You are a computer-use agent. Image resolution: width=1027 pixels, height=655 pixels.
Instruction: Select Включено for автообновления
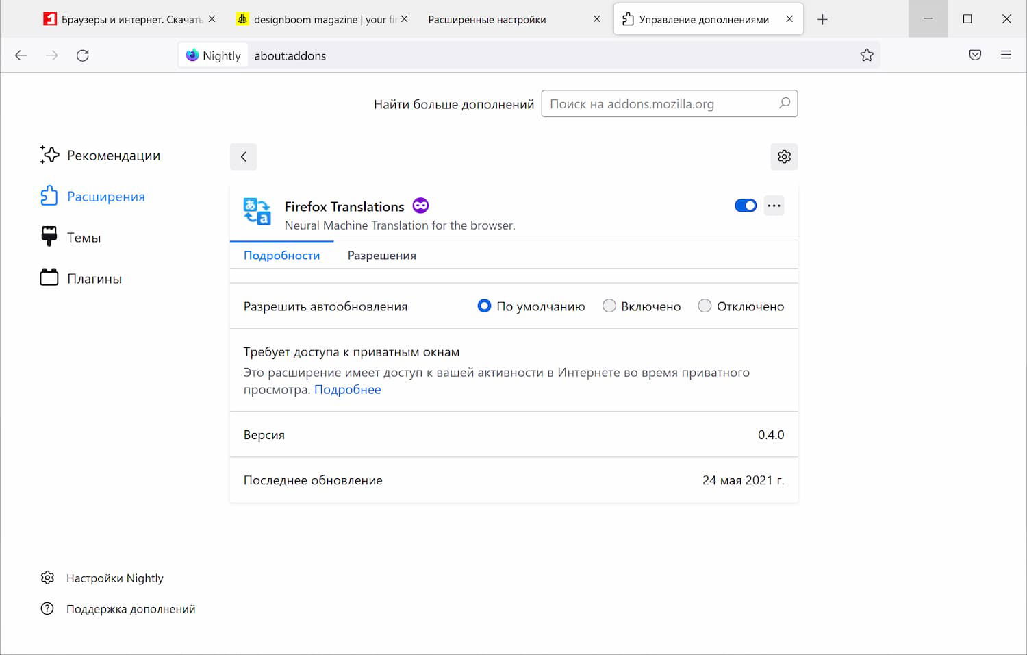pyautogui.click(x=609, y=306)
